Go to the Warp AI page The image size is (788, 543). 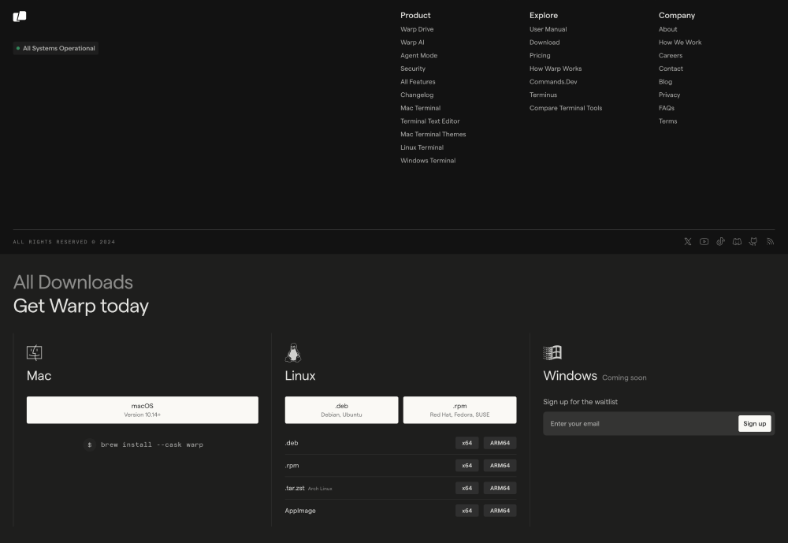click(x=412, y=43)
